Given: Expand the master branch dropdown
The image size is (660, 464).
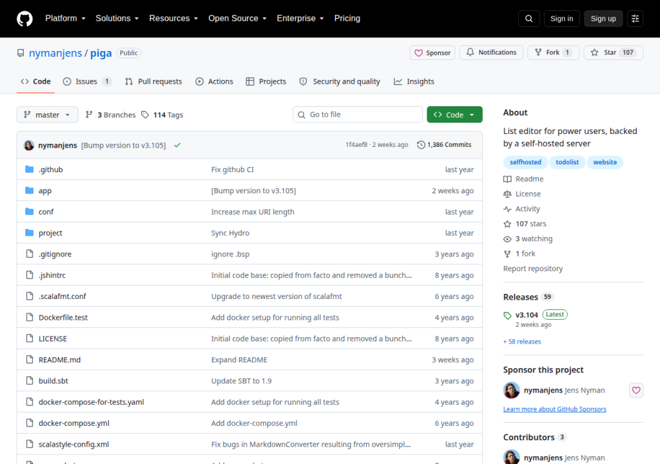Looking at the screenshot, I should (47, 115).
